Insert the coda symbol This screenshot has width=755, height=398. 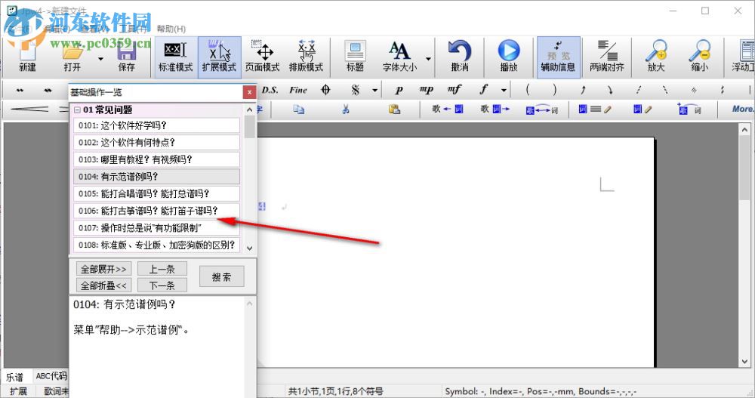326,90
